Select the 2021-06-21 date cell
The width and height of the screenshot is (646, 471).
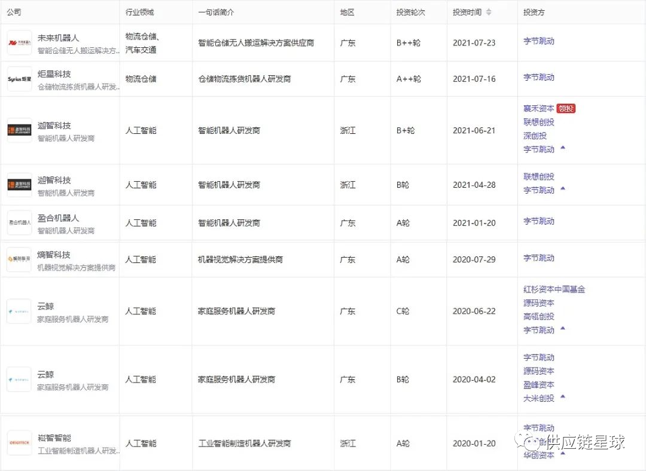[474, 130]
